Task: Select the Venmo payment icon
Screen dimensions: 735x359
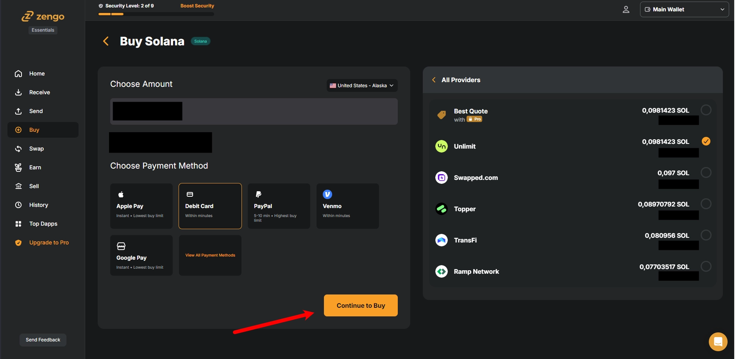Action: 327,194
